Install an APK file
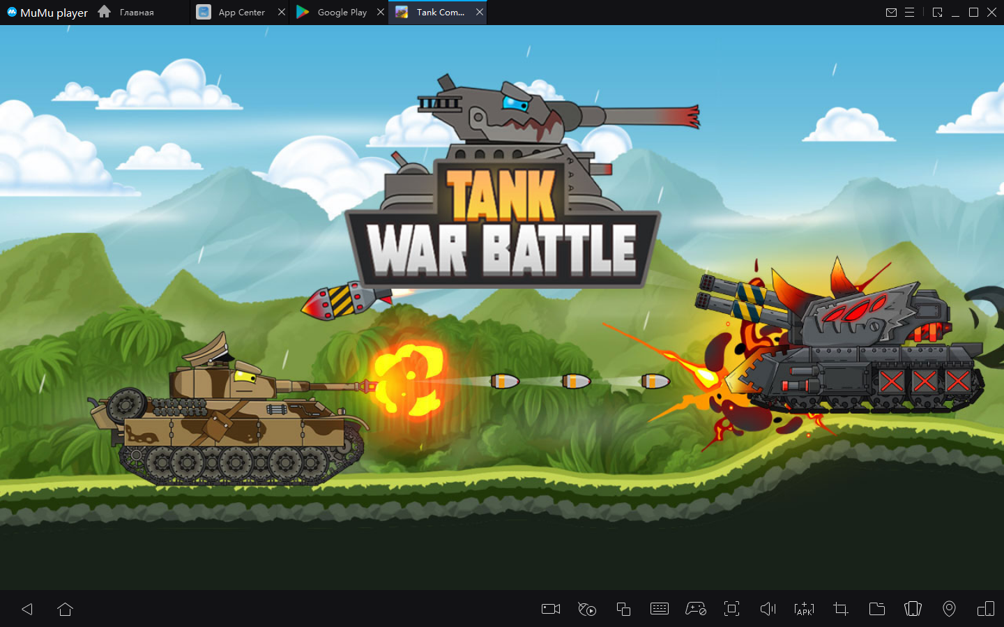This screenshot has width=1004, height=627. [x=804, y=609]
